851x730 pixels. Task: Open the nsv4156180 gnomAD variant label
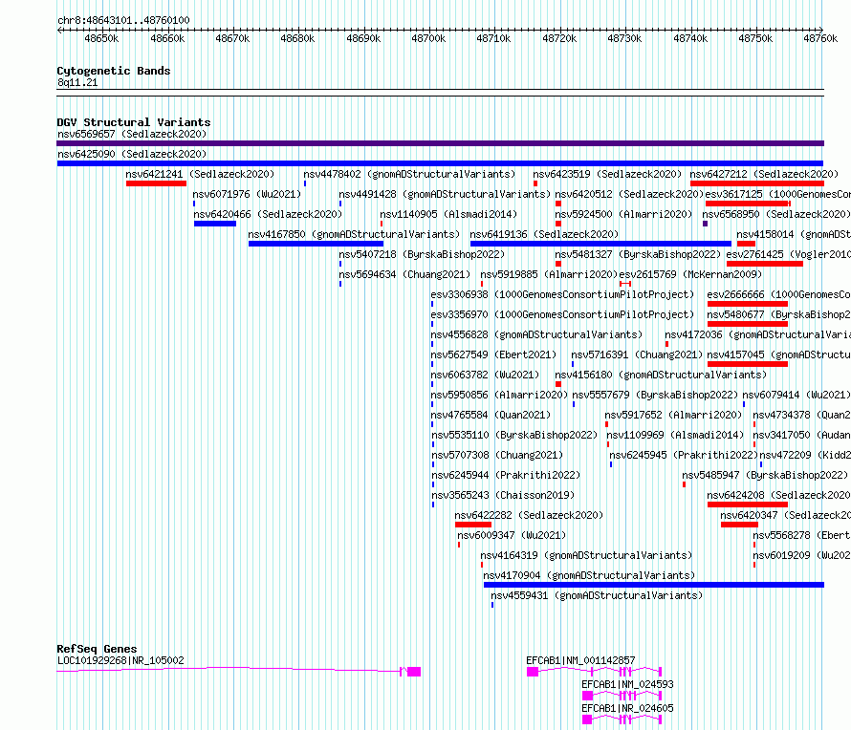[x=661, y=375]
